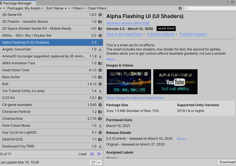Select the Bolt package
This screenshot has height=166, width=236.
tap(51, 84)
